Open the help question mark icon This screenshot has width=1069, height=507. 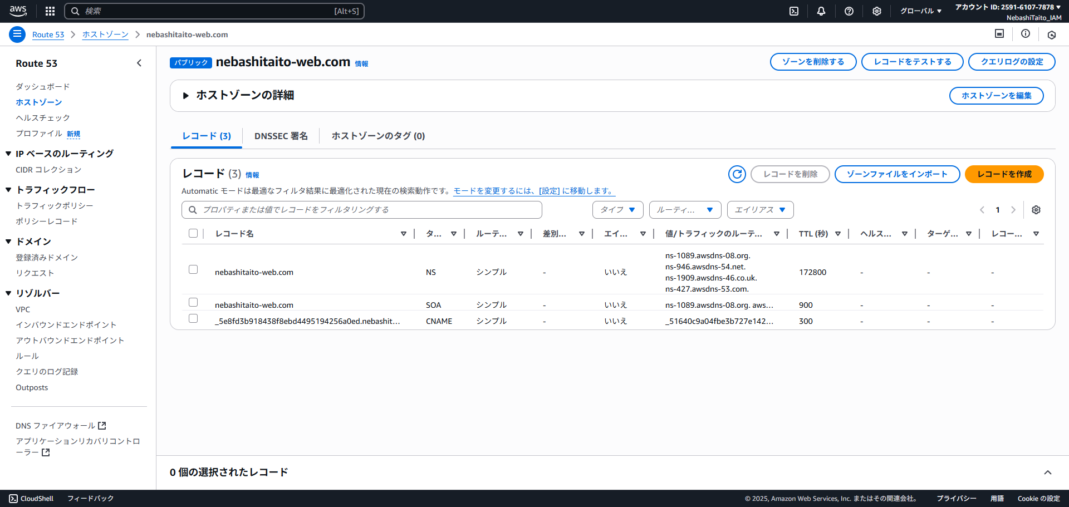tap(849, 11)
